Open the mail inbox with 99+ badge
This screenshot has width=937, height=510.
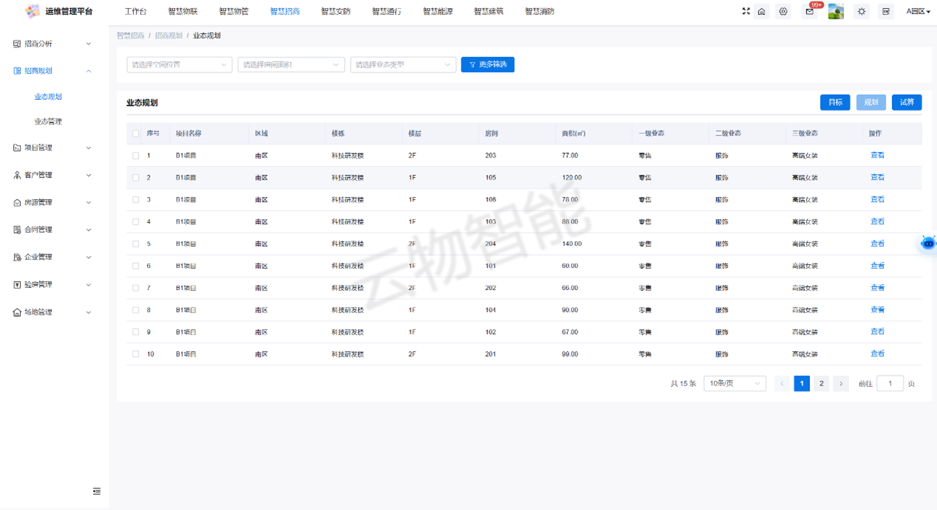click(810, 12)
